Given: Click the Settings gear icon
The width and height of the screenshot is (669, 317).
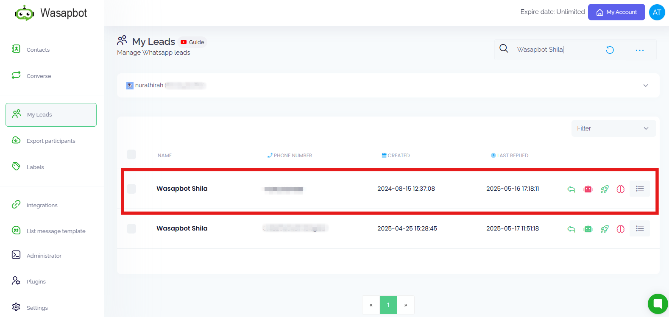Looking at the screenshot, I should pyautogui.click(x=16, y=307).
